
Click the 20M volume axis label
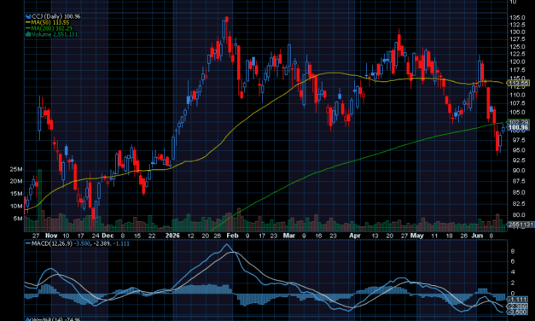click(16, 181)
